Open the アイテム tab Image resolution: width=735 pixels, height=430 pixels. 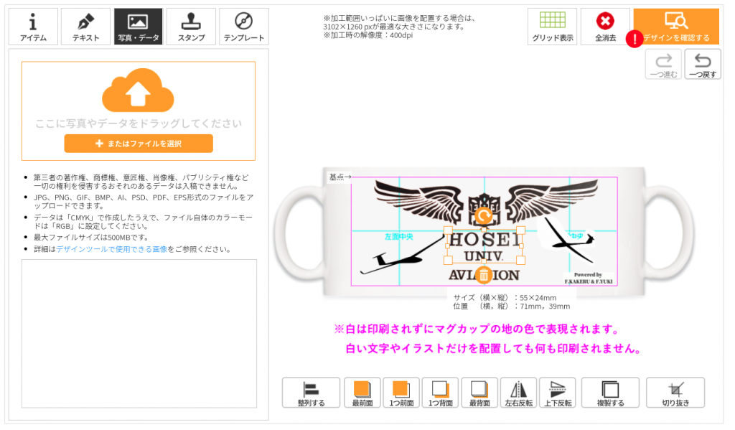pyautogui.click(x=33, y=27)
